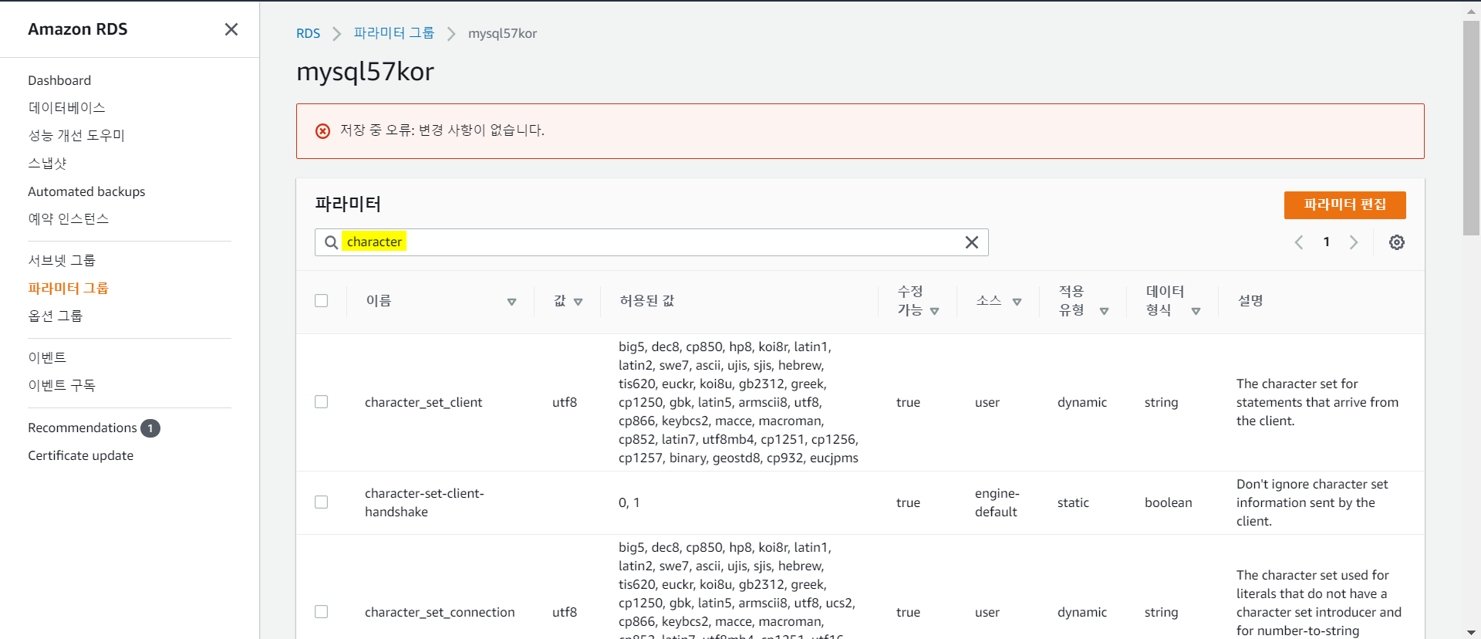Follow the RDS breadcrumb link
1481x639 pixels.
point(309,34)
